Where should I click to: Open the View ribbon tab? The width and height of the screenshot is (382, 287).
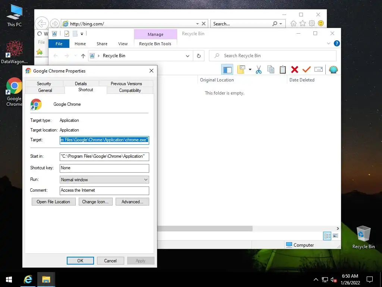[123, 44]
